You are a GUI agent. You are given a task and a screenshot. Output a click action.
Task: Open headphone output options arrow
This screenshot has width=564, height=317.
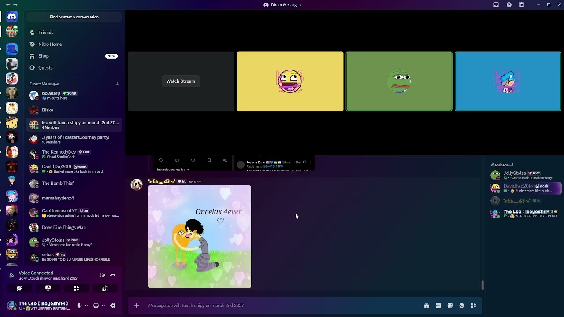click(x=104, y=306)
